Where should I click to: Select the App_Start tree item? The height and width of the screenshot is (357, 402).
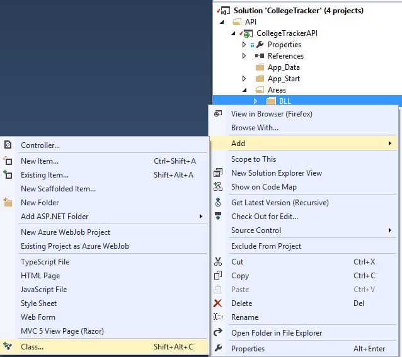(284, 78)
